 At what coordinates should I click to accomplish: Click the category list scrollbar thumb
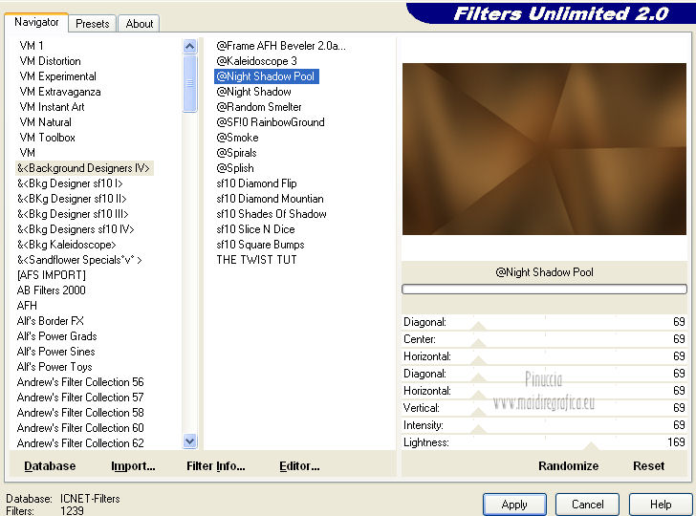click(190, 83)
